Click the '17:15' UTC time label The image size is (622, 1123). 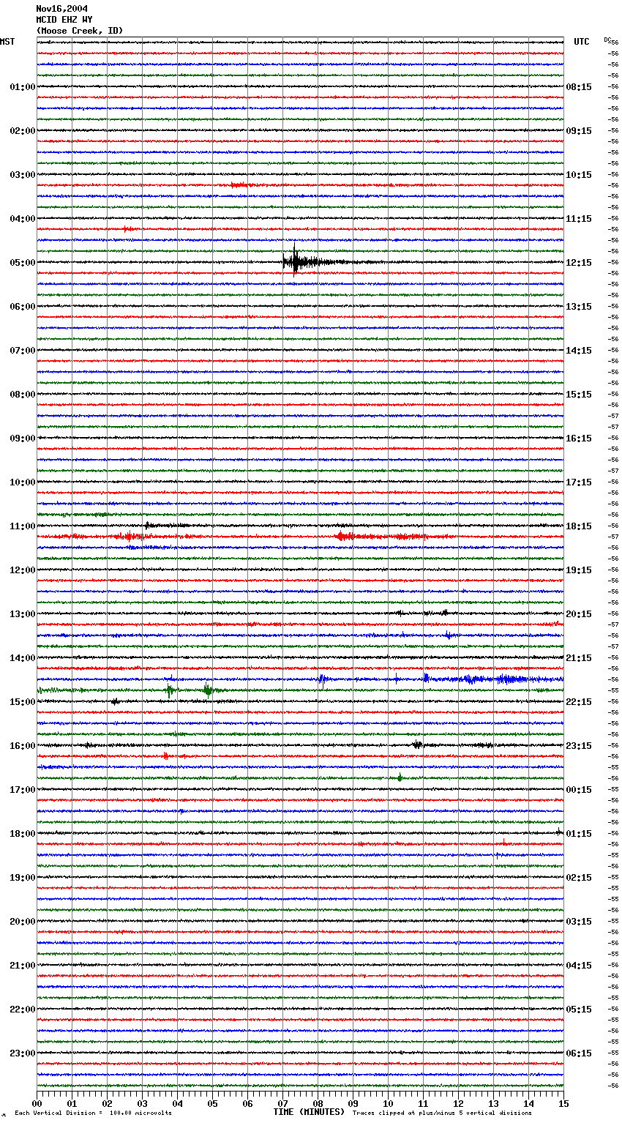[x=579, y=482]
